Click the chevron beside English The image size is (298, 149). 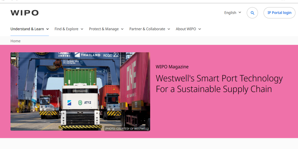click(240, 12)
